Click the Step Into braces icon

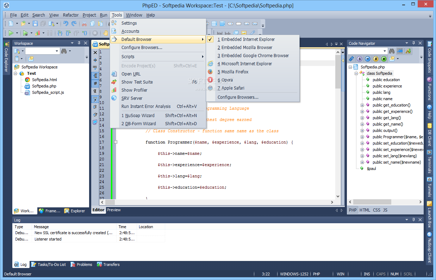pos(60,33)
